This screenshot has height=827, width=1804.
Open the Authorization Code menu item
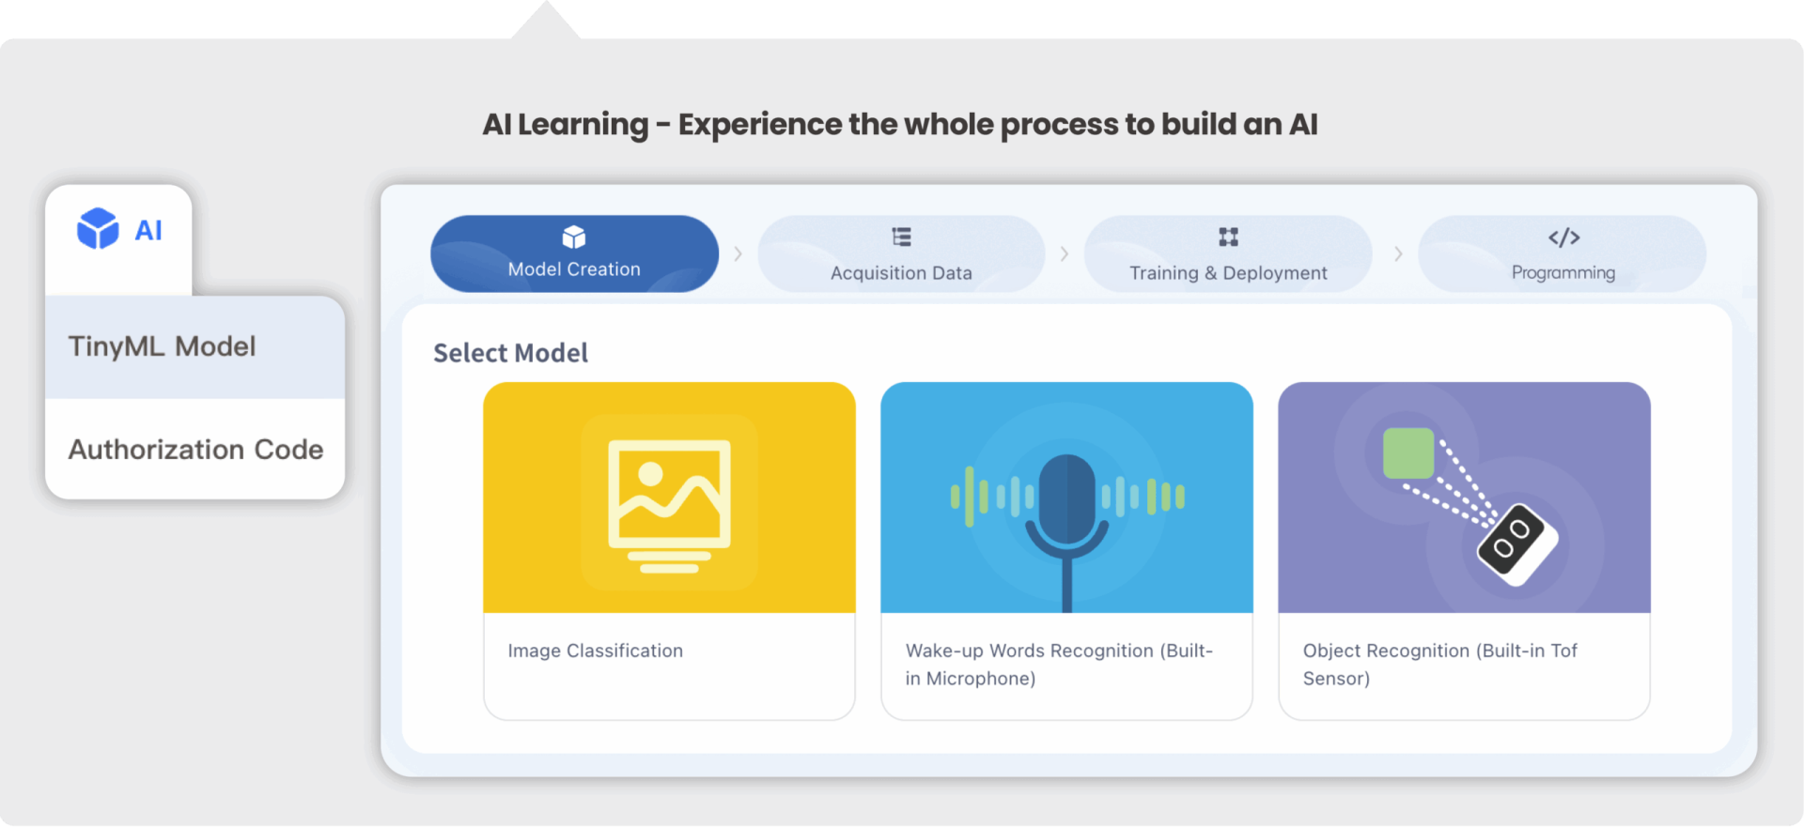tap(195, 450)
